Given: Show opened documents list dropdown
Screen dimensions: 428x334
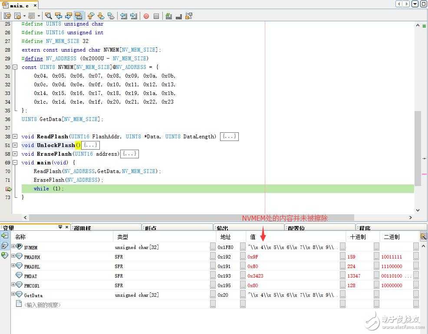Looking at the screenshot, I should click(415, 4).
